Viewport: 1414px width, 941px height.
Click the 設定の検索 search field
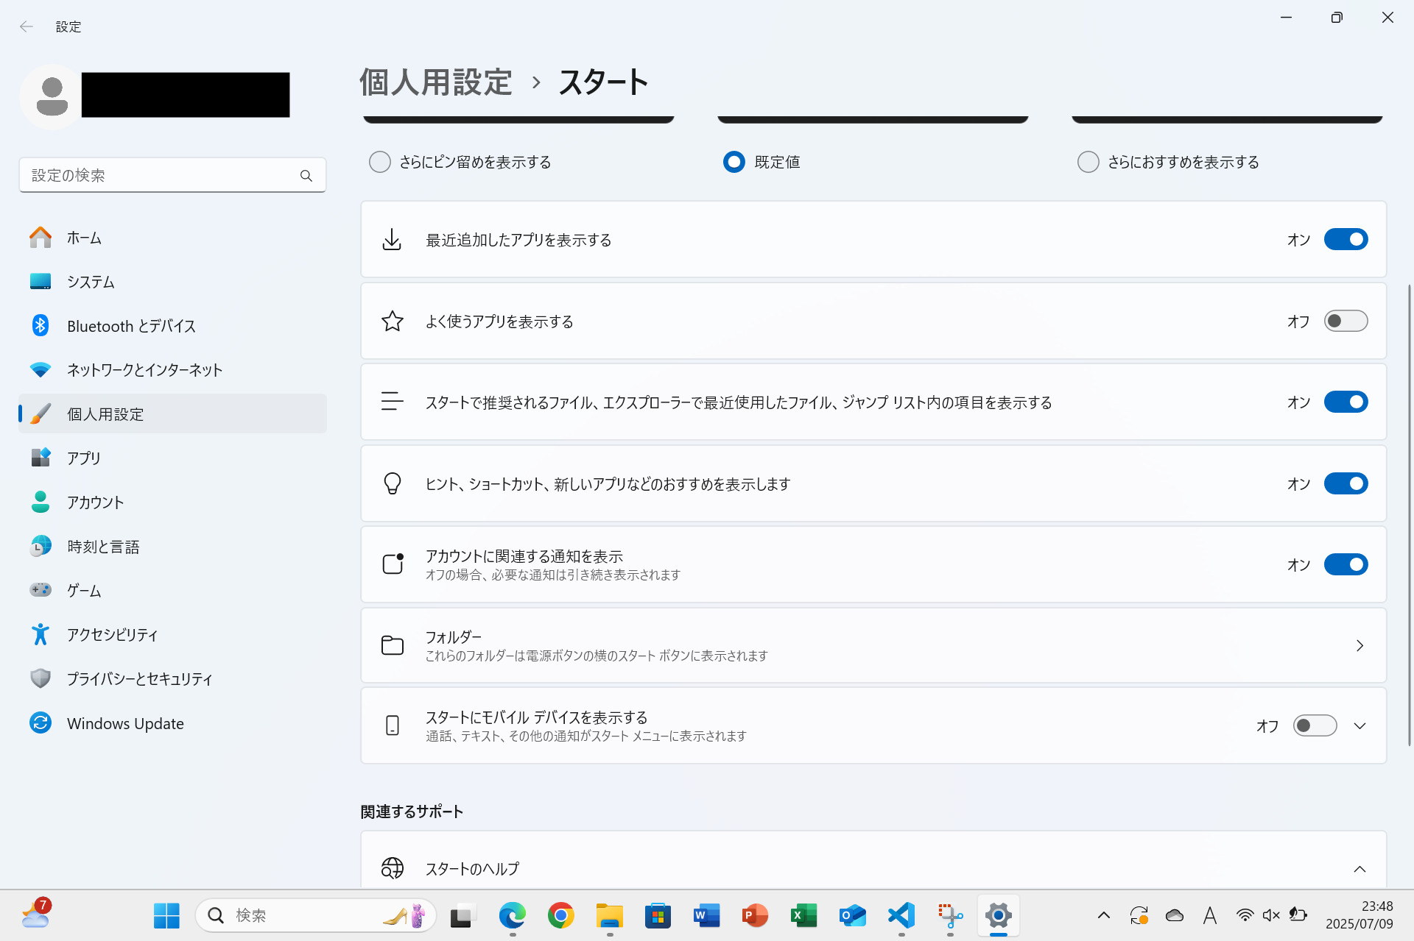[162, 176]
